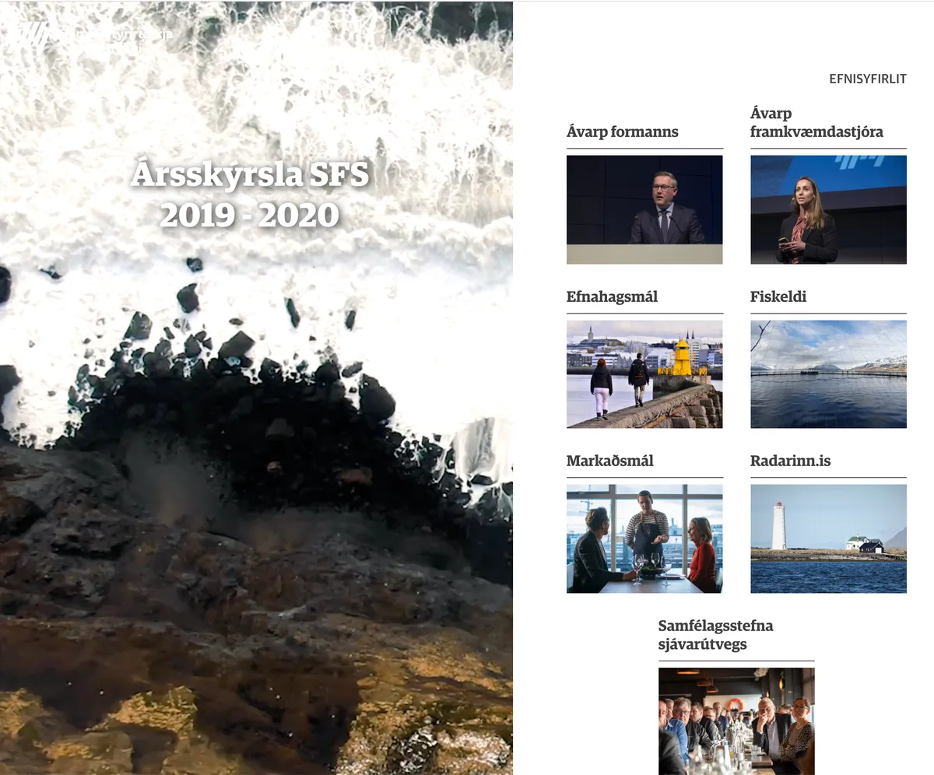Open the Fiskeldi section heading
This screenshot has width=934, height=775.
[x=778, y=296]
